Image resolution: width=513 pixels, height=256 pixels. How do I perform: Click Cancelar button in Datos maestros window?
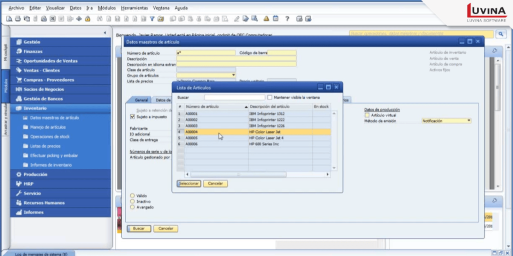click(x=165, y=228)
